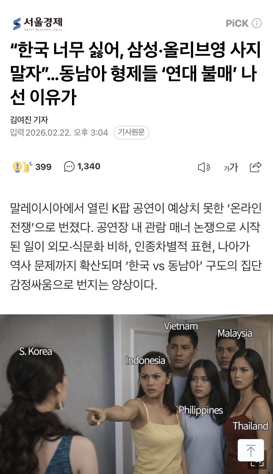The image size is (273, 474).
Task: Share the article via the share icon
Action: tap(256, 167)
